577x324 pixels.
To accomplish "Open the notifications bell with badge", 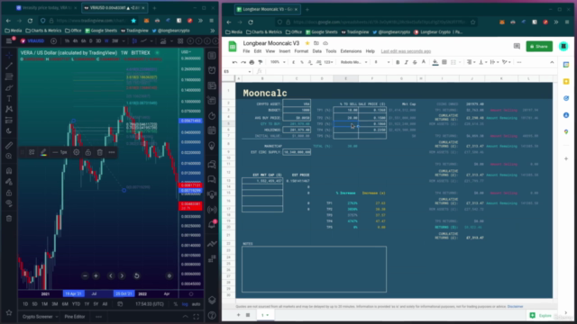I will (x=212, y=224).
